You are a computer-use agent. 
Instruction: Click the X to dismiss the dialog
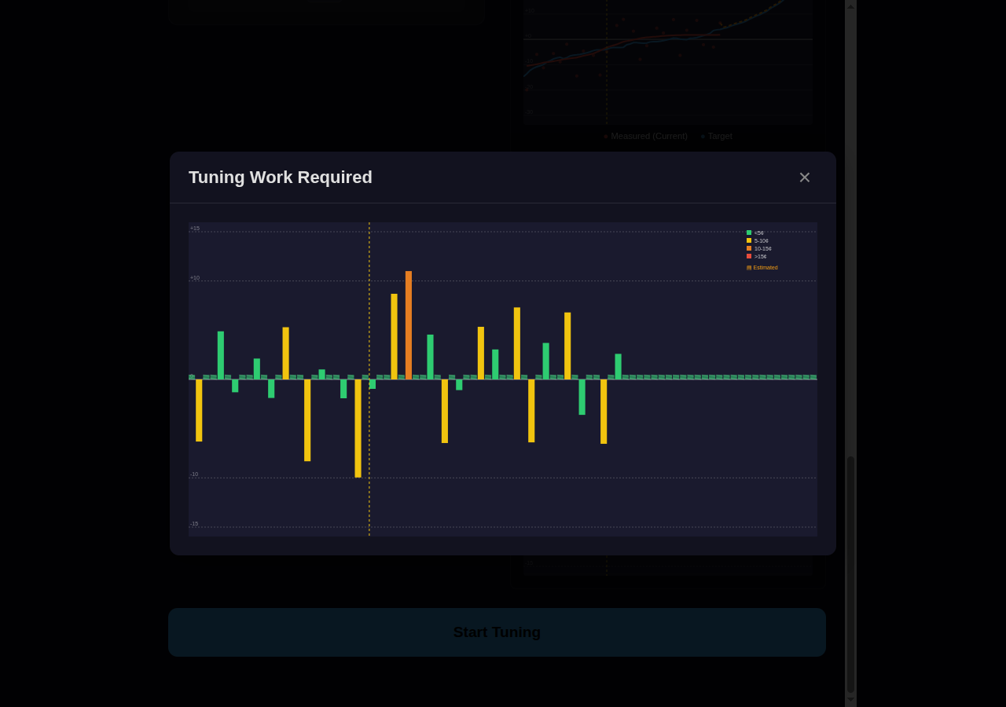coord(804,177)
